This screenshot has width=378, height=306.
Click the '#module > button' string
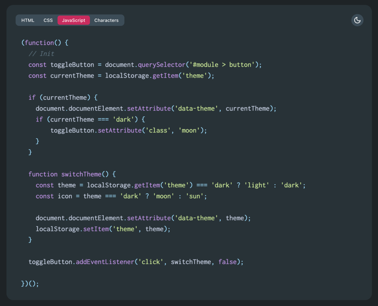click(x=222, y=65)
